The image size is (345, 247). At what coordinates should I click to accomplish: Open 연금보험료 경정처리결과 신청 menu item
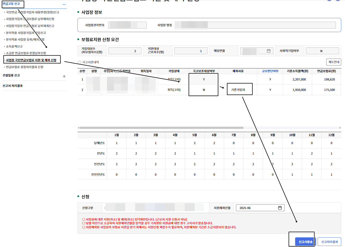point(24,67)
